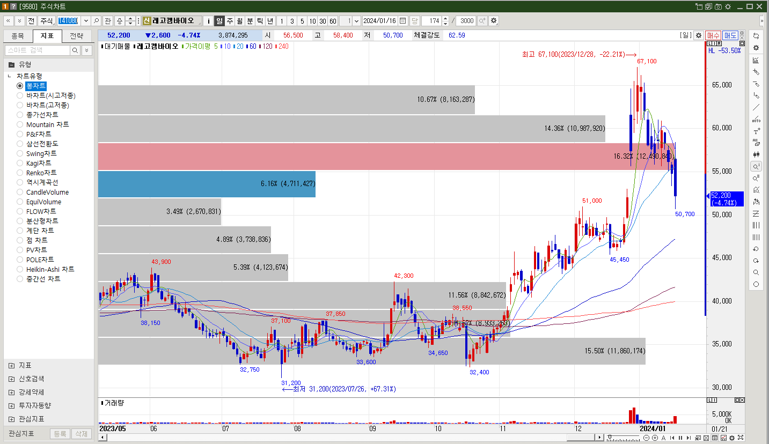The width and height of the screenshot is (769, 444).
Task: Open the minute interval dropdown
Action: point(357,21)
